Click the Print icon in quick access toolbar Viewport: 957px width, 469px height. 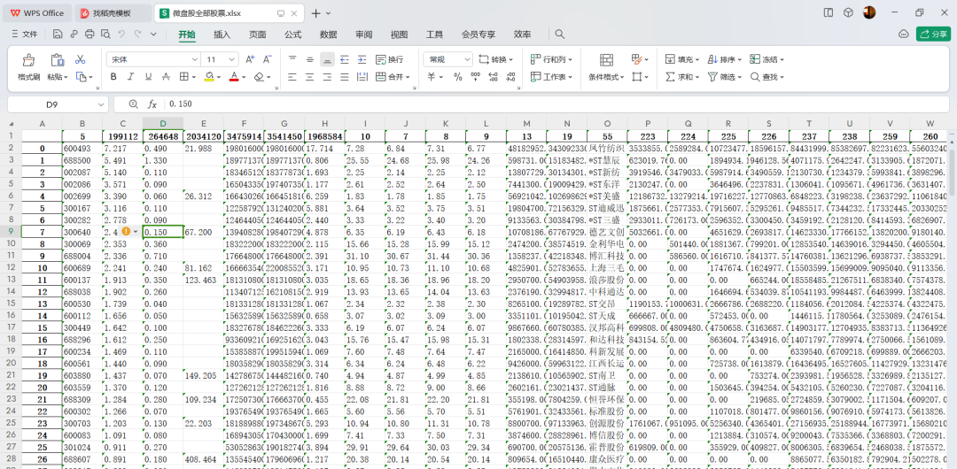coord(89,35)
